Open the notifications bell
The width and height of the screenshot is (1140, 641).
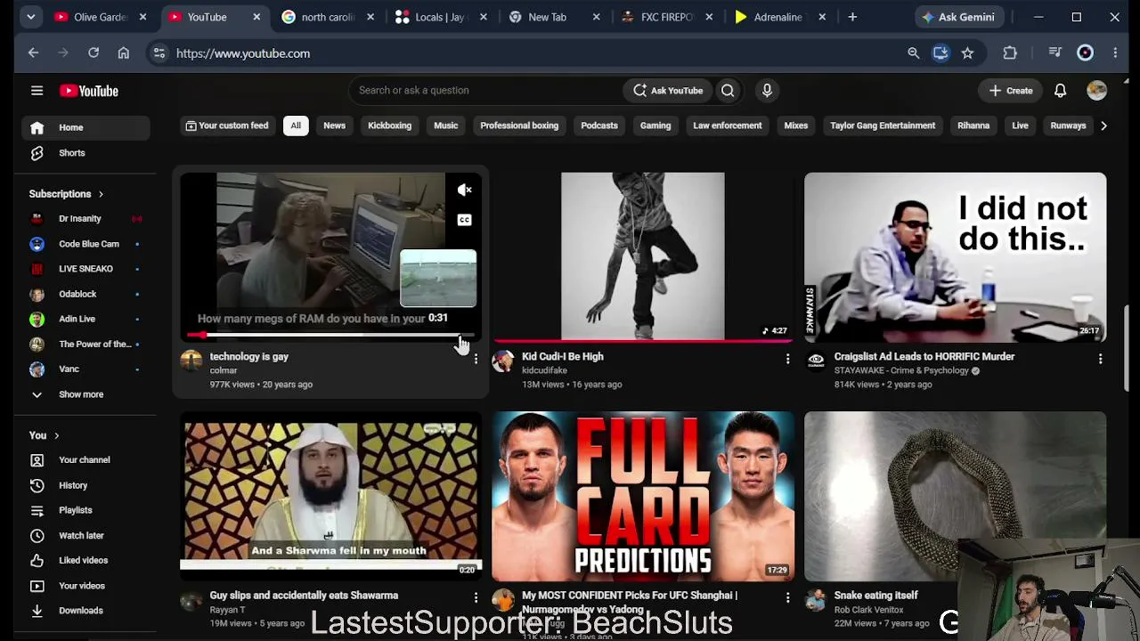click(x=1060, y=90)
